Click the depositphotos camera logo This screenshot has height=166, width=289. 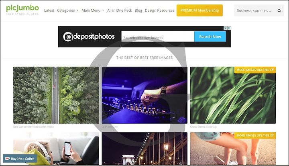pyautogui.click(x=68, y=37)
